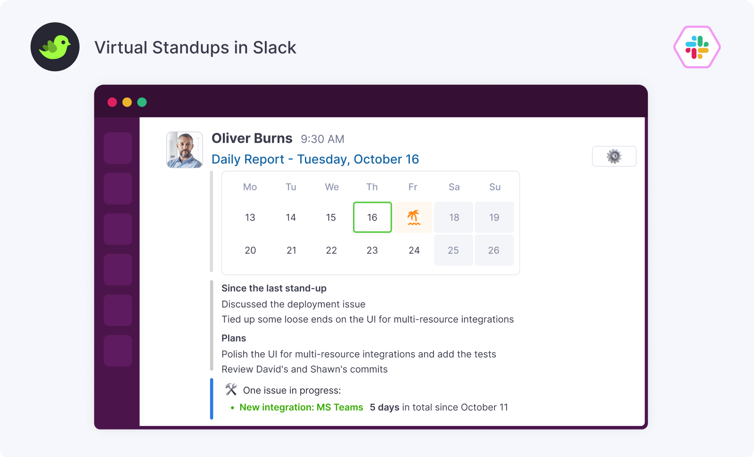Click the green bird logo icon
Screen dimensions: 754x457
(x=55, y=47)
